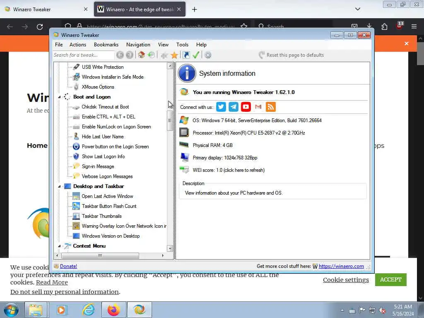Open Firefox extensions puzzle icon
This screenshot has width=424, height=318.
click(x=384, y=26)
